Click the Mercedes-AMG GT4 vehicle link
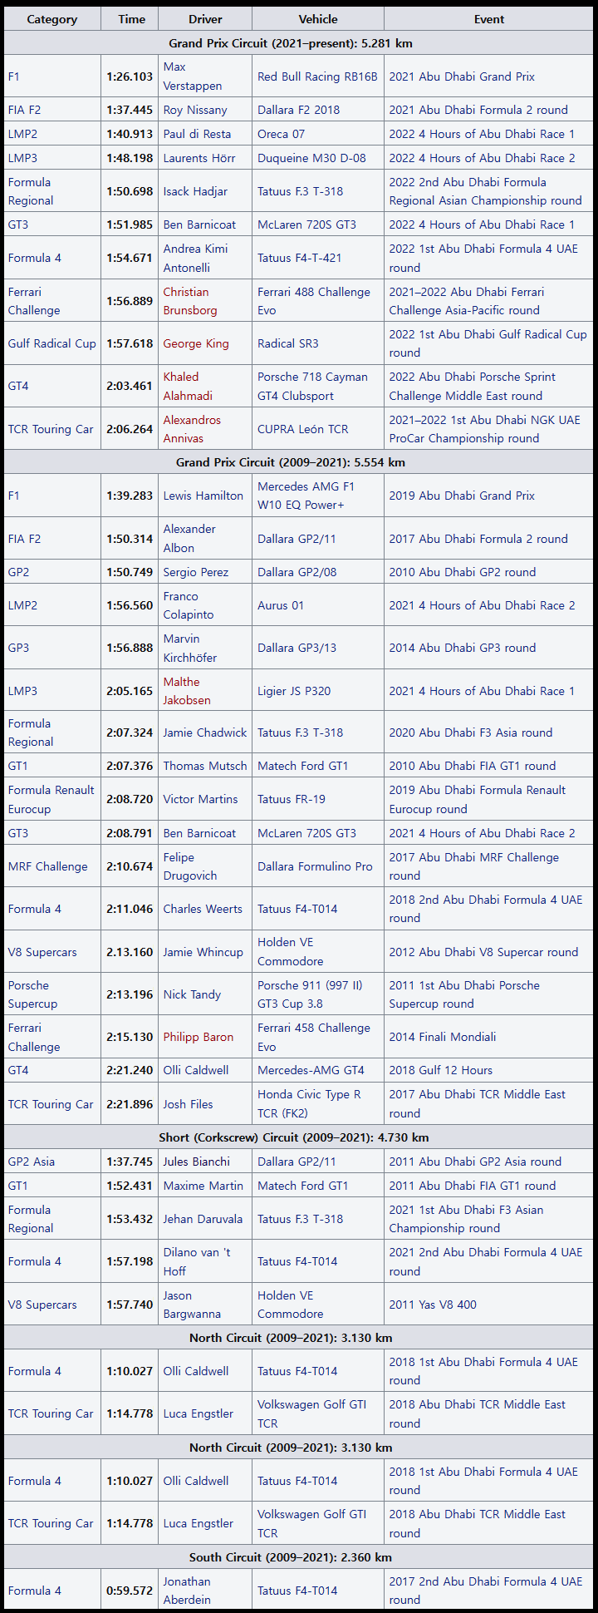This screenshot has width=598, height=1613. coord(311,1070)
